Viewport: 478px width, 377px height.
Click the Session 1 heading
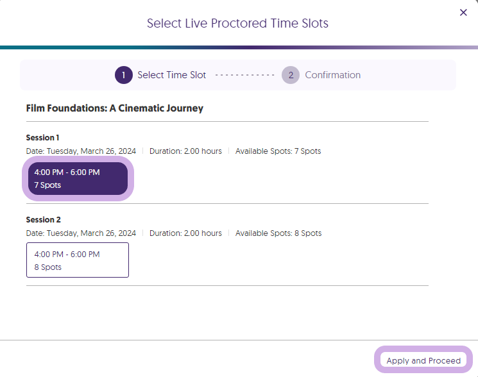(43, 138)
